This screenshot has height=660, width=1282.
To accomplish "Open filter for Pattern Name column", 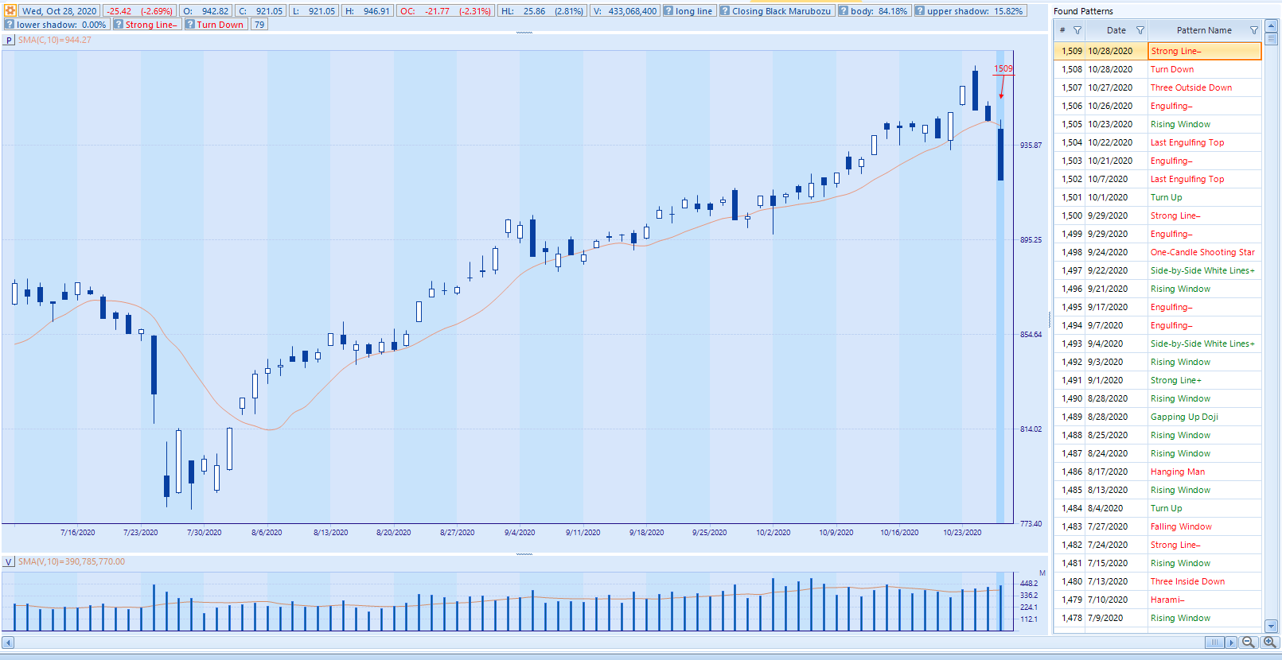I will (x=1254, y=30).
